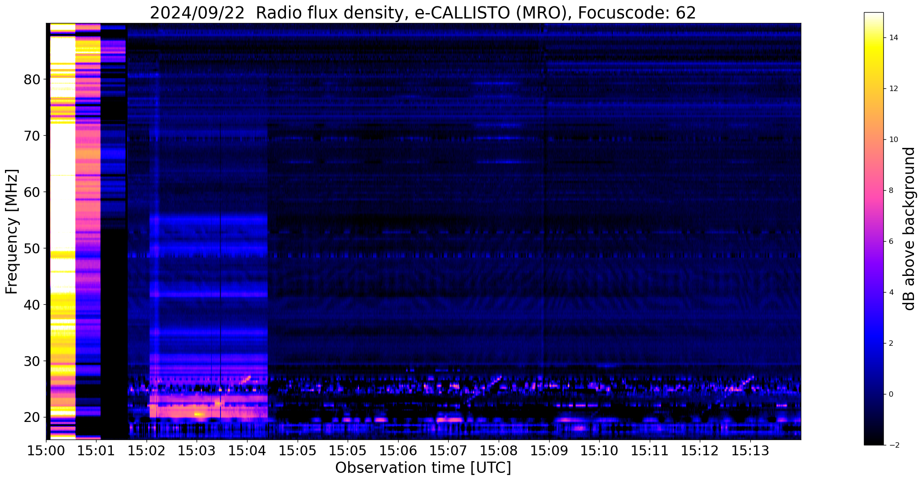The height and width of the screenshot is (481, 923).
Task: Click the 15:09 time tick label
Action: [x=549, y=450]
